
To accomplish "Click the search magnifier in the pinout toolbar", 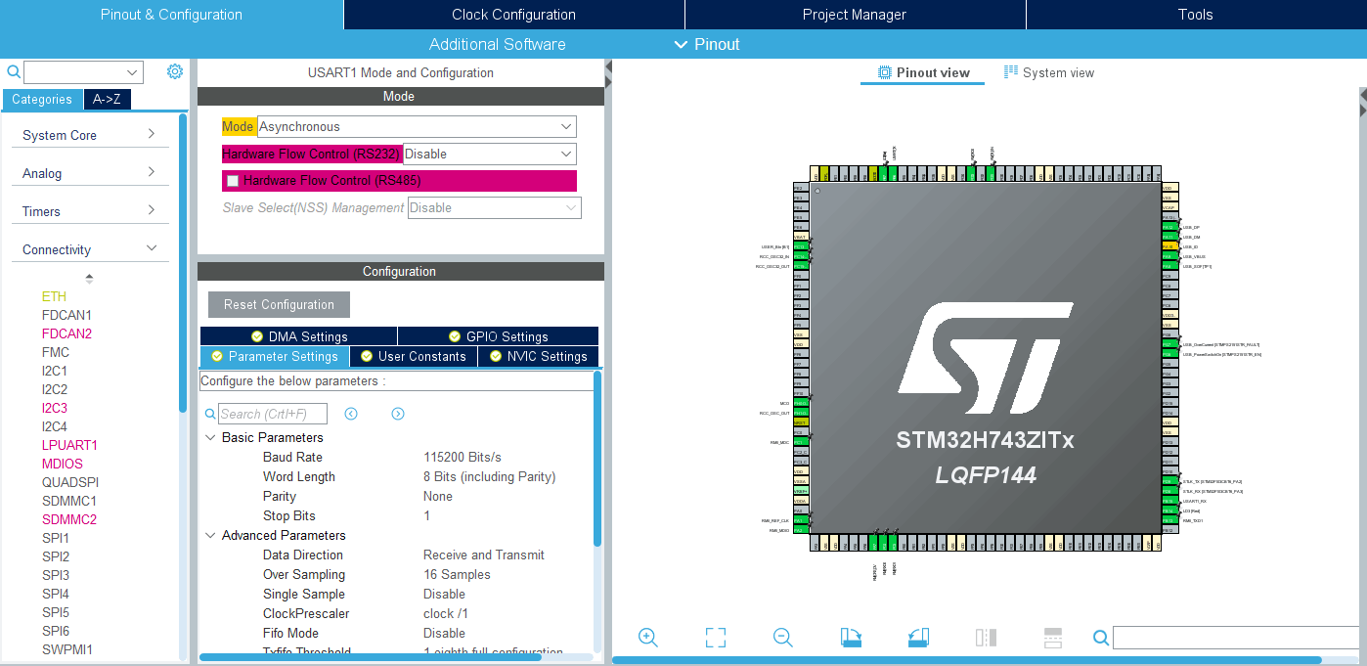I will (x=1100, y=638).
